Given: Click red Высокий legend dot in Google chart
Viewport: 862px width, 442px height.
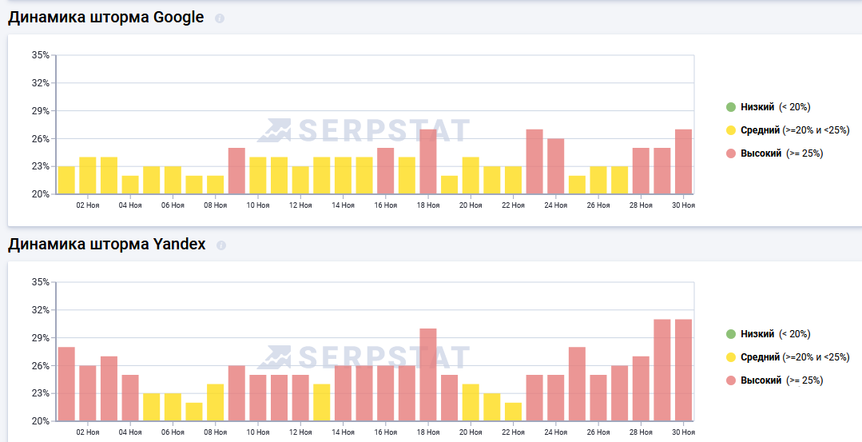Looking at the screenshot, I should tap(730, 153).
